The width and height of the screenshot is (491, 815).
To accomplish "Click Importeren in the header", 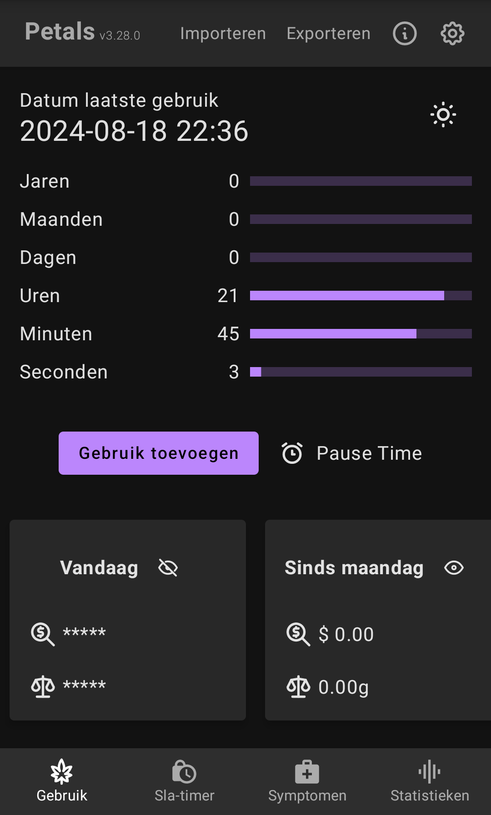I will point(223,34).
